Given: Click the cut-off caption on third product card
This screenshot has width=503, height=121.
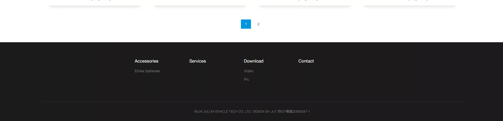Looking at the screenshot, I should point(308,1).
